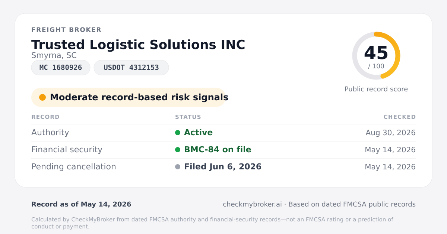The height and width of the screenshot is (234, 447).
Task: Click the gray dot beside Filed Jun 6, 2026
Action: (178, 167)
